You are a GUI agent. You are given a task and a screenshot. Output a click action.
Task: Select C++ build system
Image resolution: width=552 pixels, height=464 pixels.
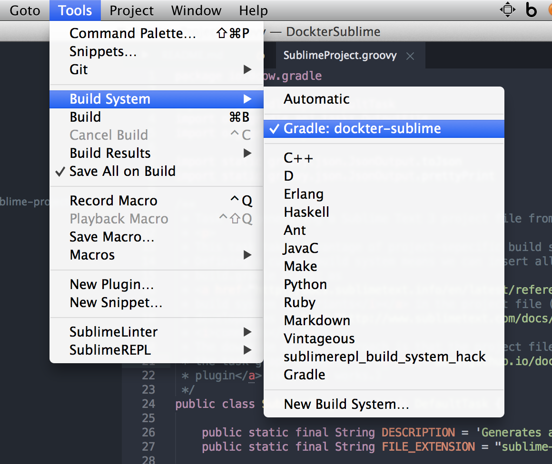384,158
